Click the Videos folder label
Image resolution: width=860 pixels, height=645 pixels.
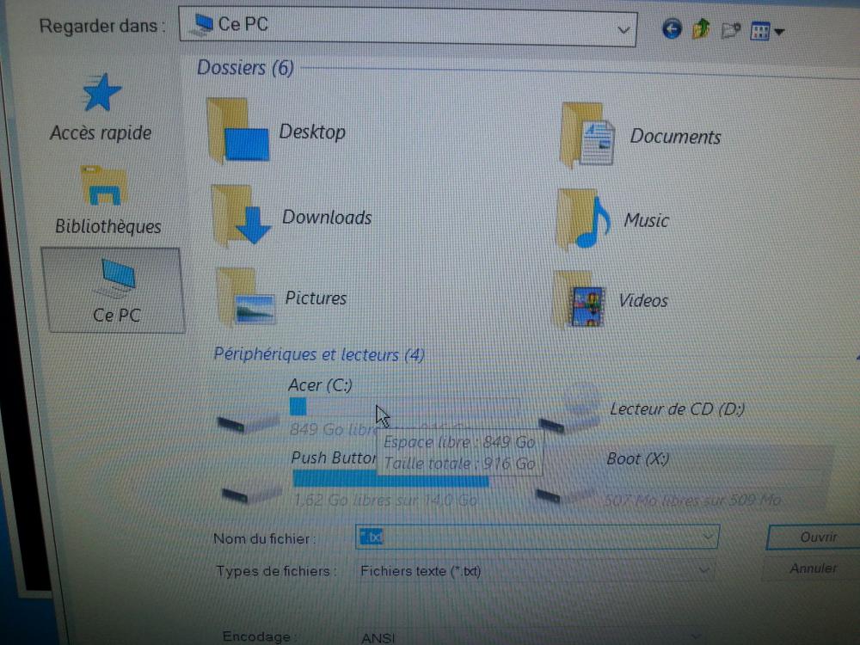pos(643,300)
